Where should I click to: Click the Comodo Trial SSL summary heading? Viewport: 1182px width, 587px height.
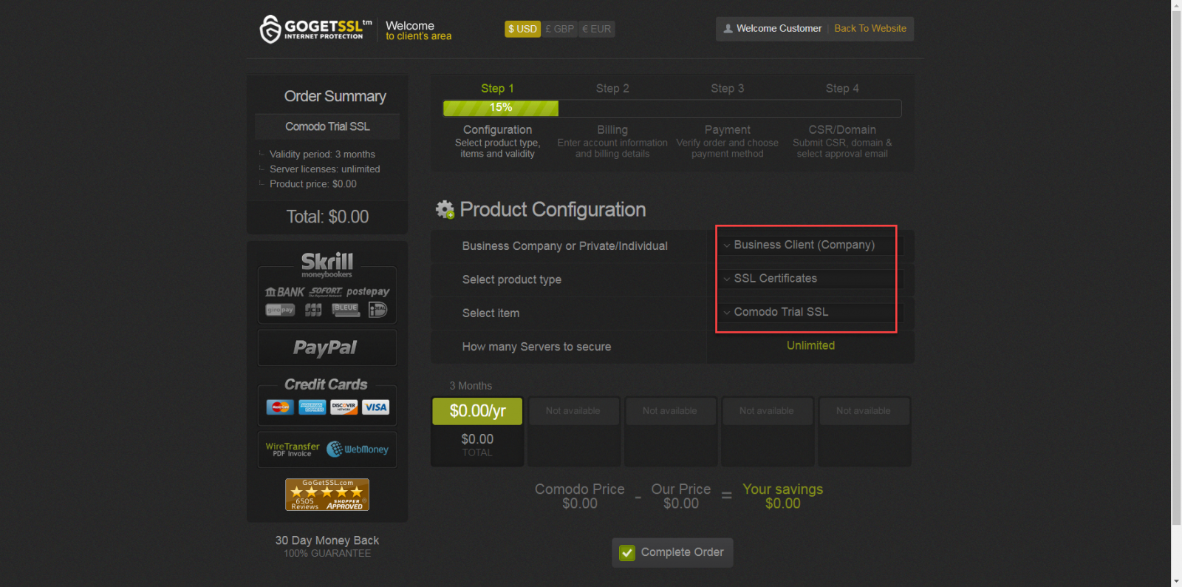coord(327,126)
